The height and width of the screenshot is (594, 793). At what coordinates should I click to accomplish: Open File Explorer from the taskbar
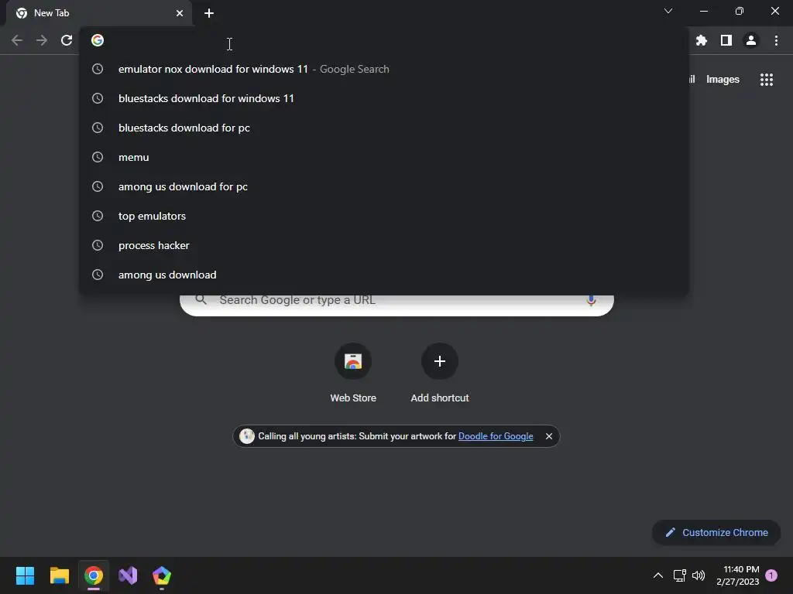tap(59, 575)
